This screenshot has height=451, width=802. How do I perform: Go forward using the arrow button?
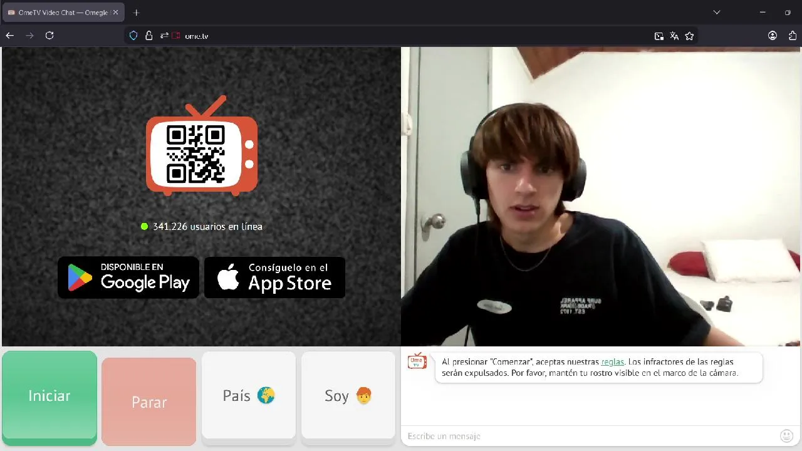(x=29, y=36)
